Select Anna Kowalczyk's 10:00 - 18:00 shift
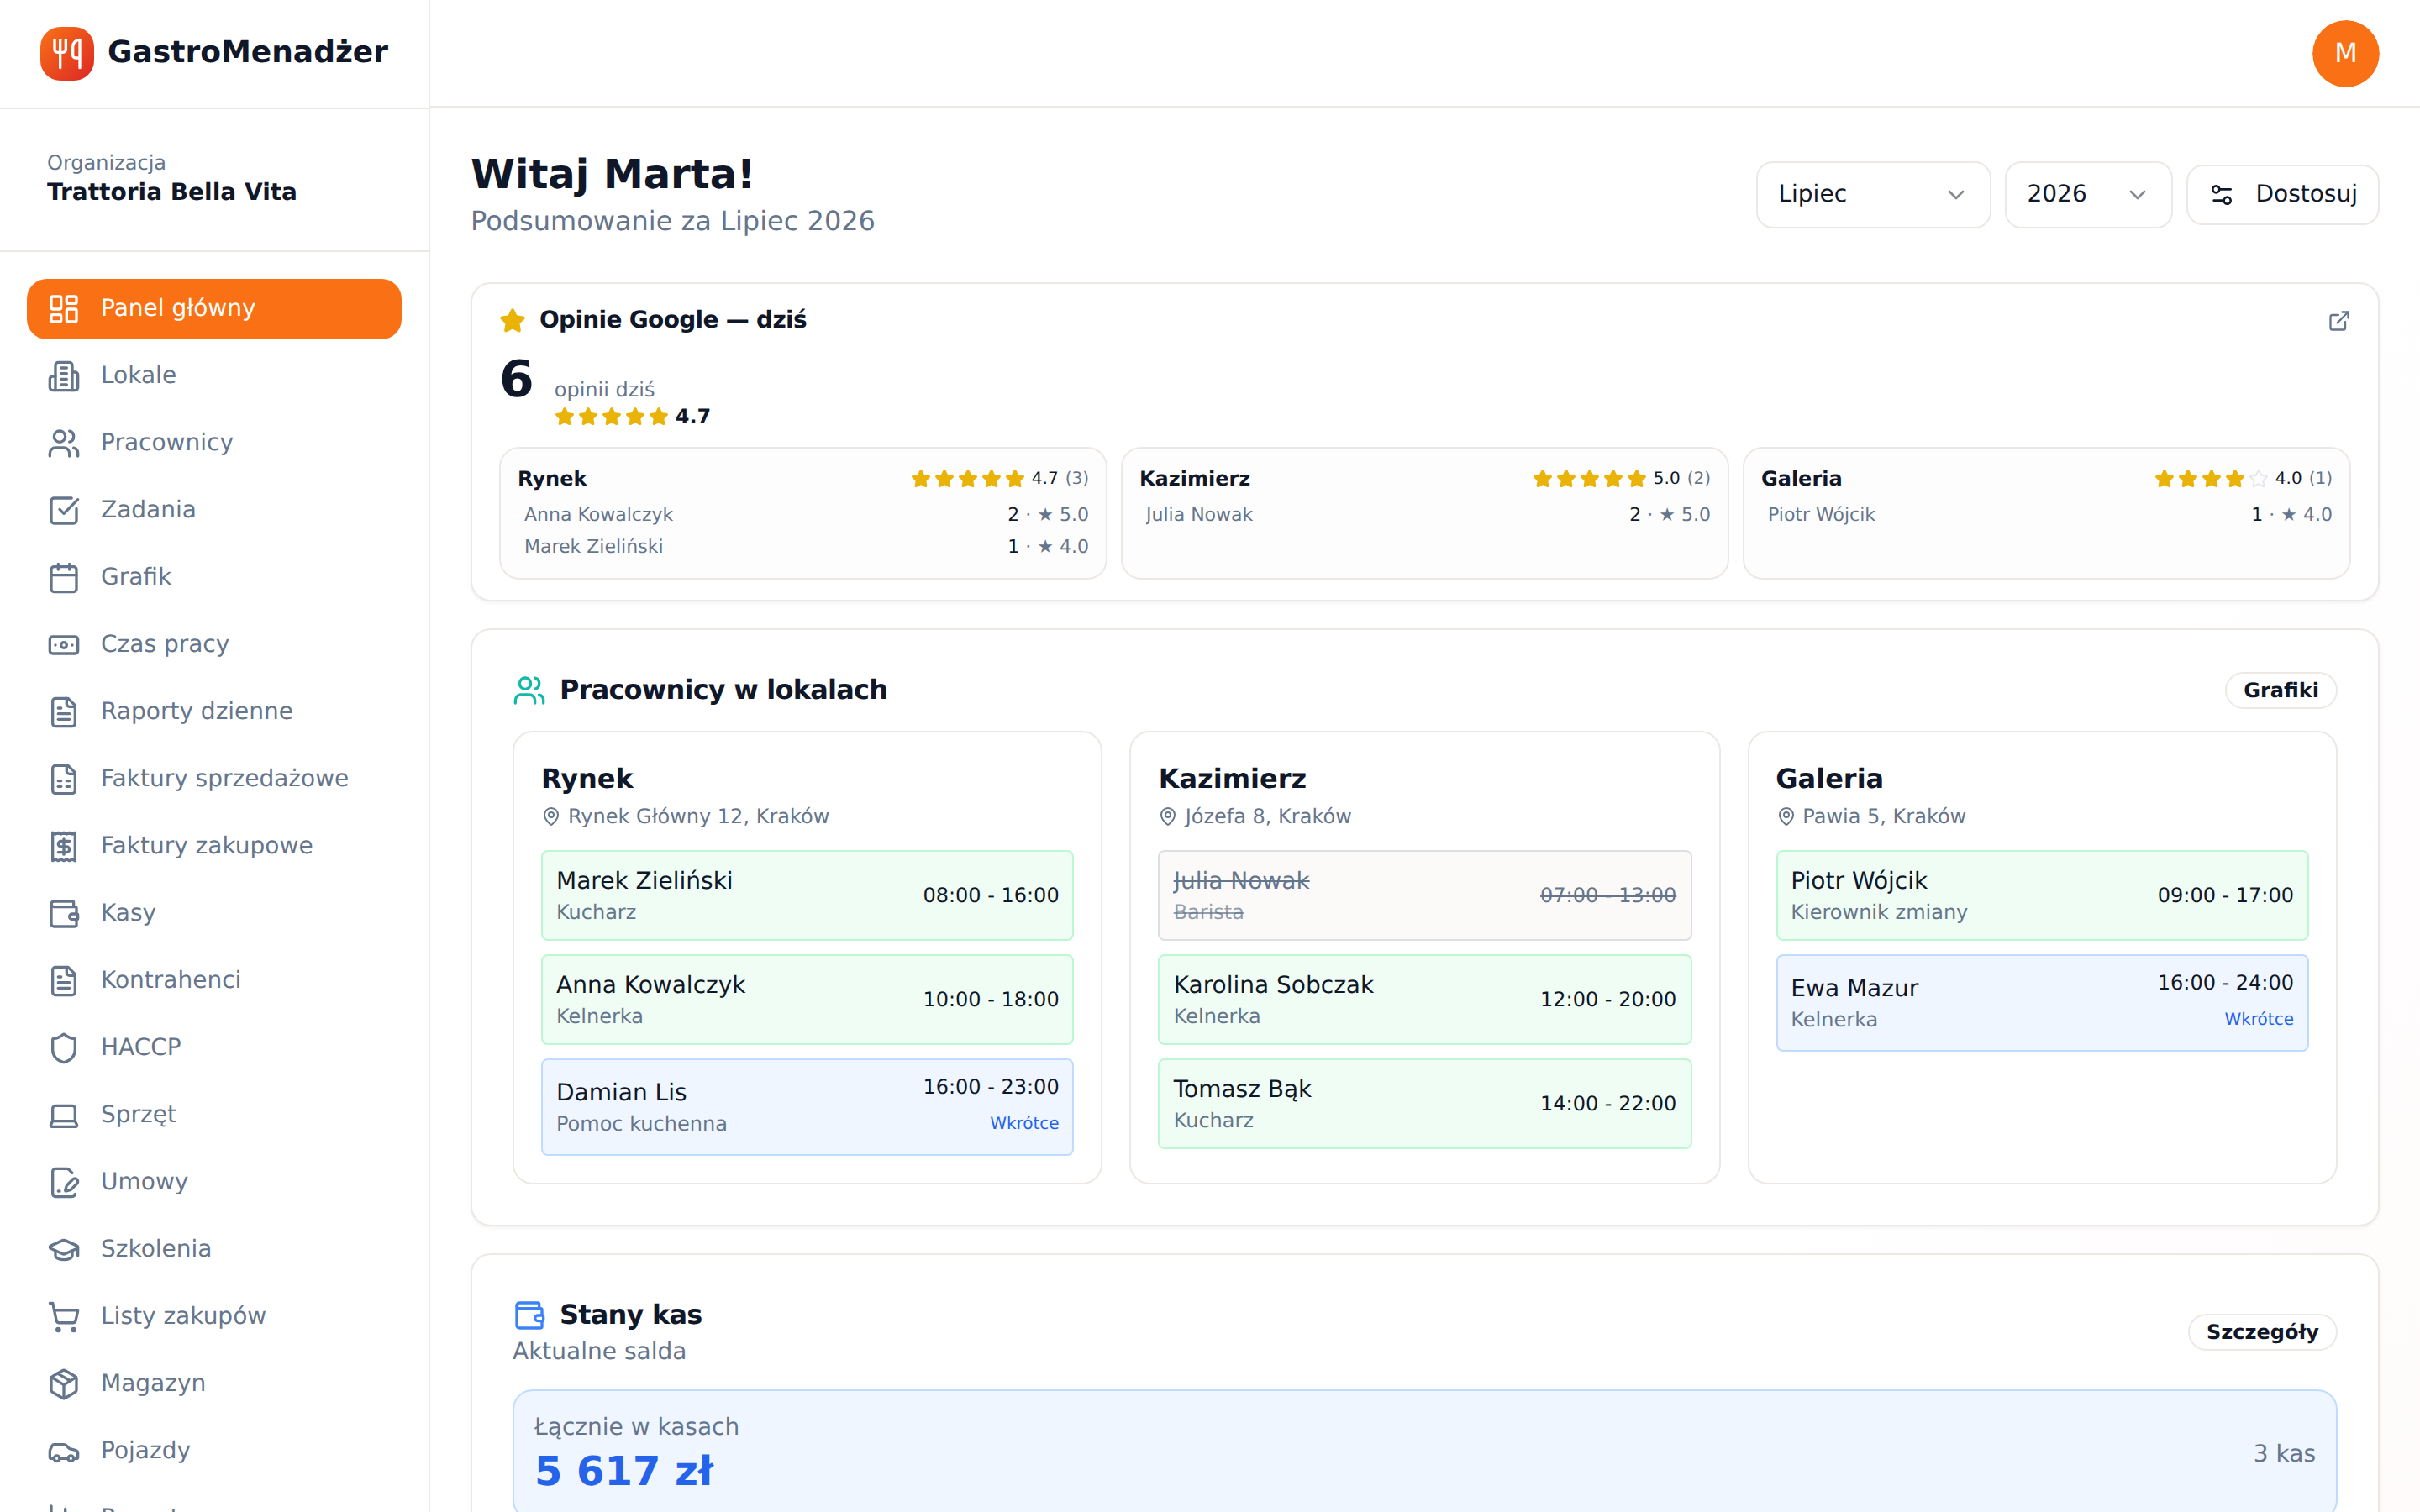 pyautogui.click(x=807, y=999)
